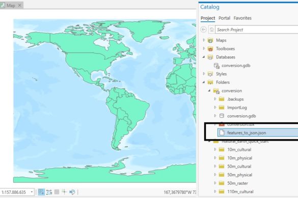The height and width of the screenshot is (198, 298).
Task: Click the Styles folder icon
Action: point(210,74)
